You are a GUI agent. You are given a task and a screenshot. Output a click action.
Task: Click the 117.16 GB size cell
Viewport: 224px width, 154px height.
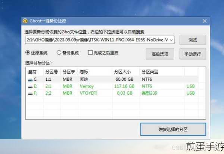(x=124, y=86)
